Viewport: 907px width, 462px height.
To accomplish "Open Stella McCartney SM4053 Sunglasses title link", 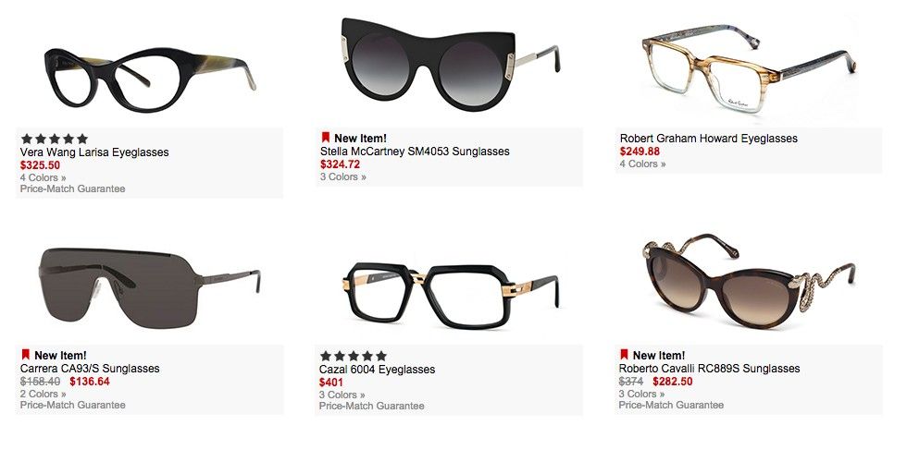I will tap(415, 152).
